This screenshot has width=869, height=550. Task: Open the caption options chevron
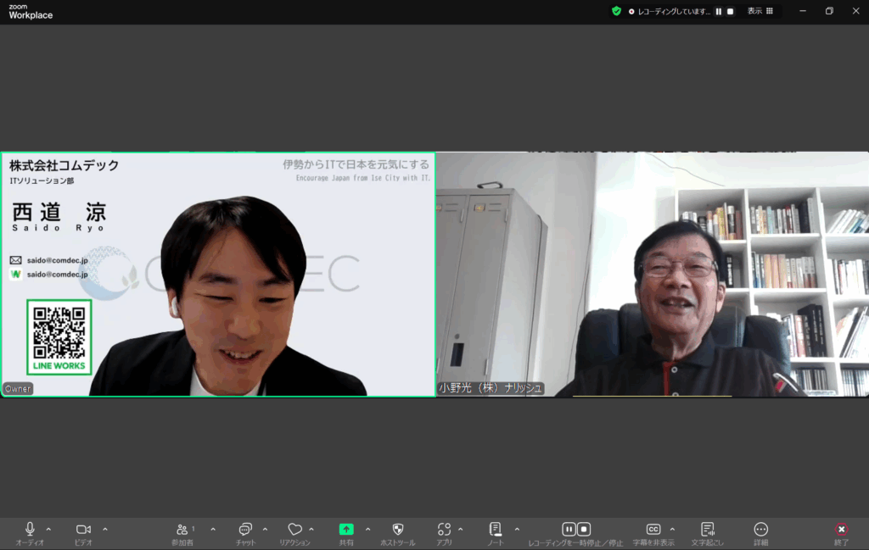(672, 530)
